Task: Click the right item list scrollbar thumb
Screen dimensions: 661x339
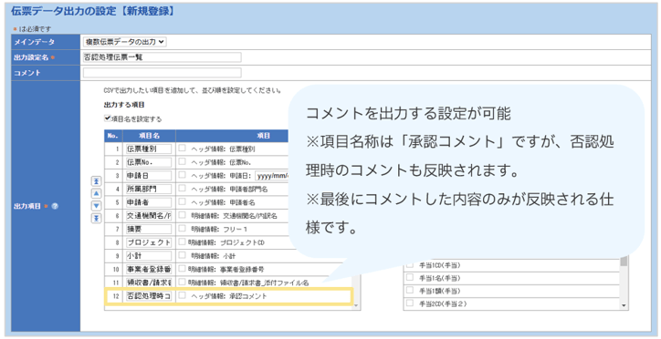Action: click(x=624, y=262)
